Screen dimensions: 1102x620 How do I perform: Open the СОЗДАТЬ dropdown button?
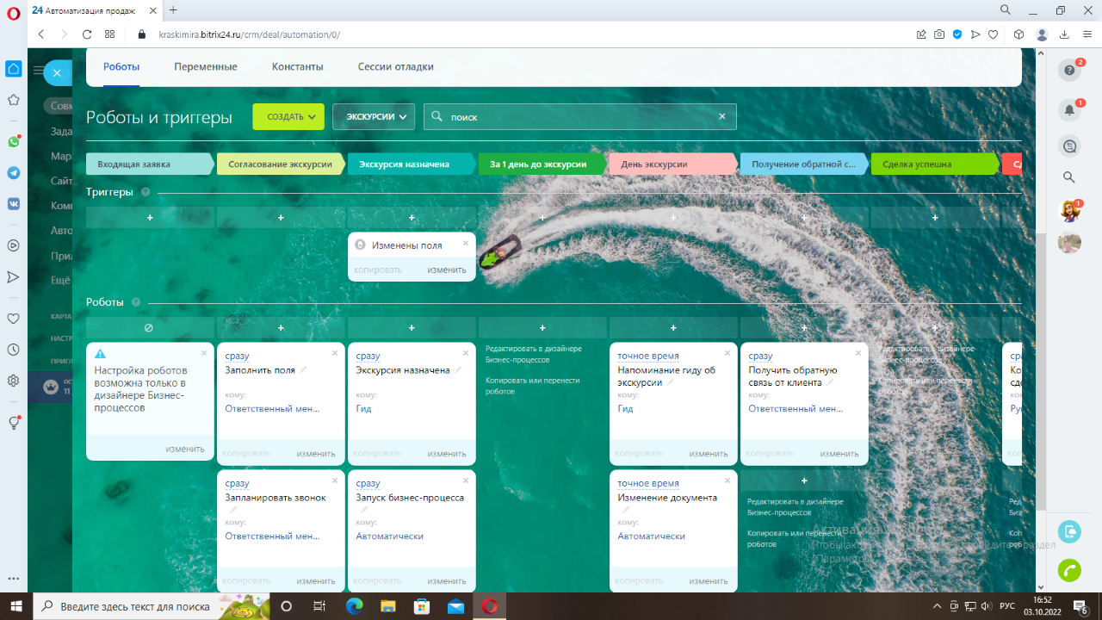click(x=288, y=116)
